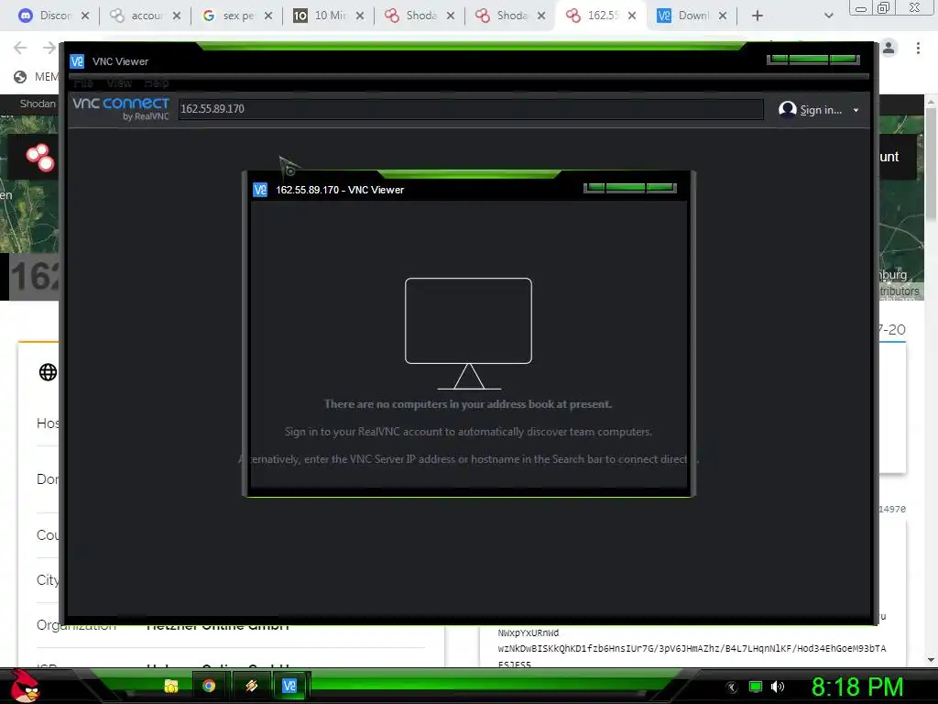Click the Shodan red logo on page
938x704 pixels.
[39, 157]
